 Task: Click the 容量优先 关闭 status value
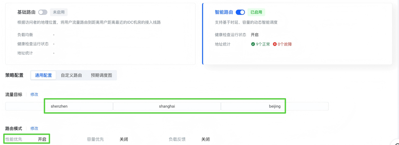click(x=124, y=139)
